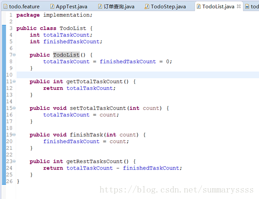Place cursor on empty highlighted line 10
This screenshot has height=199, width=259.
coord(138,75)
